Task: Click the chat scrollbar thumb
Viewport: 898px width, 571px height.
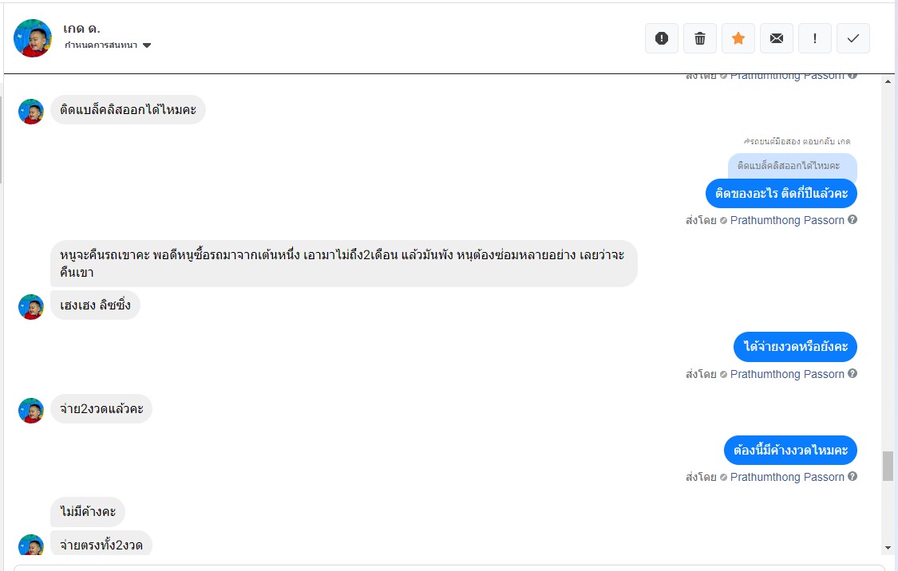Action: pos(888,466)
